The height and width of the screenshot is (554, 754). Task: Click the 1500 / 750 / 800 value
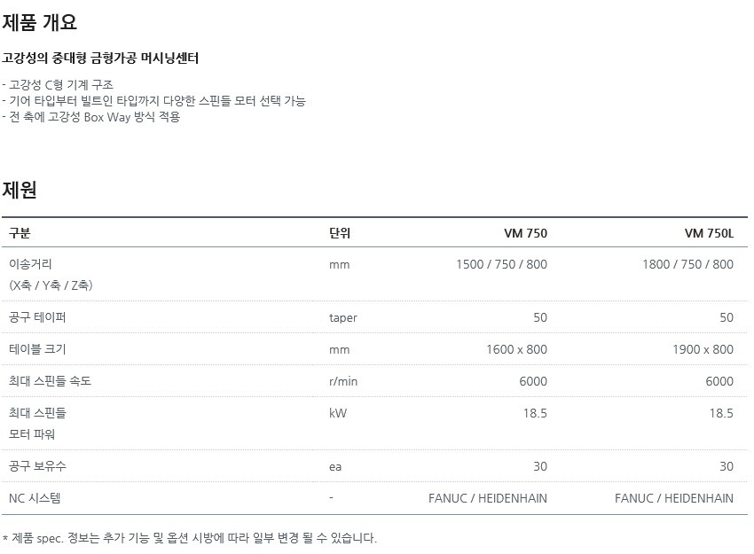click(x=501, y=264)
